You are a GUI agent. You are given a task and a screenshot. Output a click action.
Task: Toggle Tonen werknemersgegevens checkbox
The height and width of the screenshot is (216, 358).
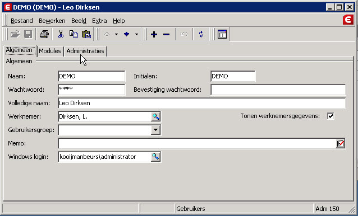[331, 116]
